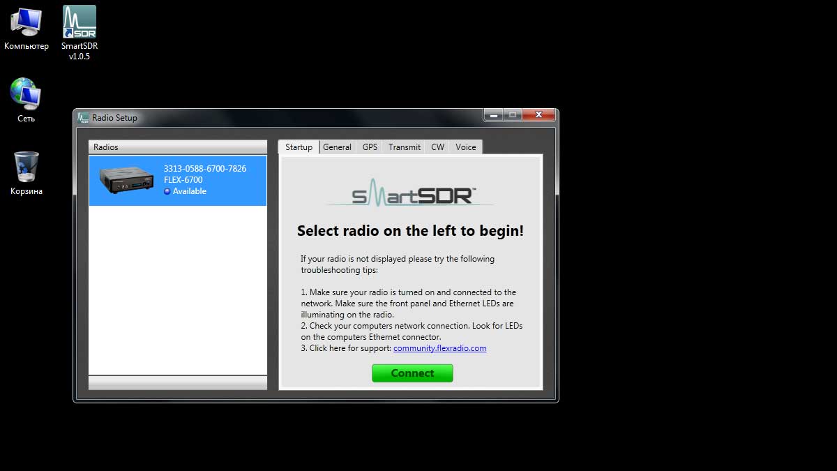
Task: Maximize the Radio Setup window
Action: click(x=513, y=115)
